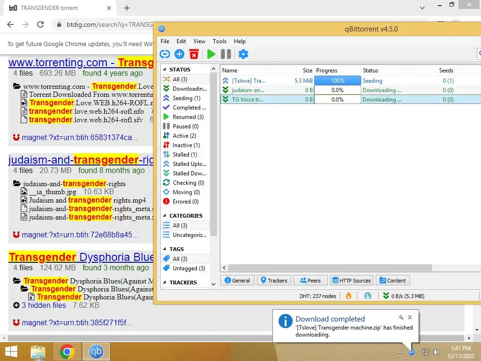Sort torrents by Progress column header

pos(337,71)
